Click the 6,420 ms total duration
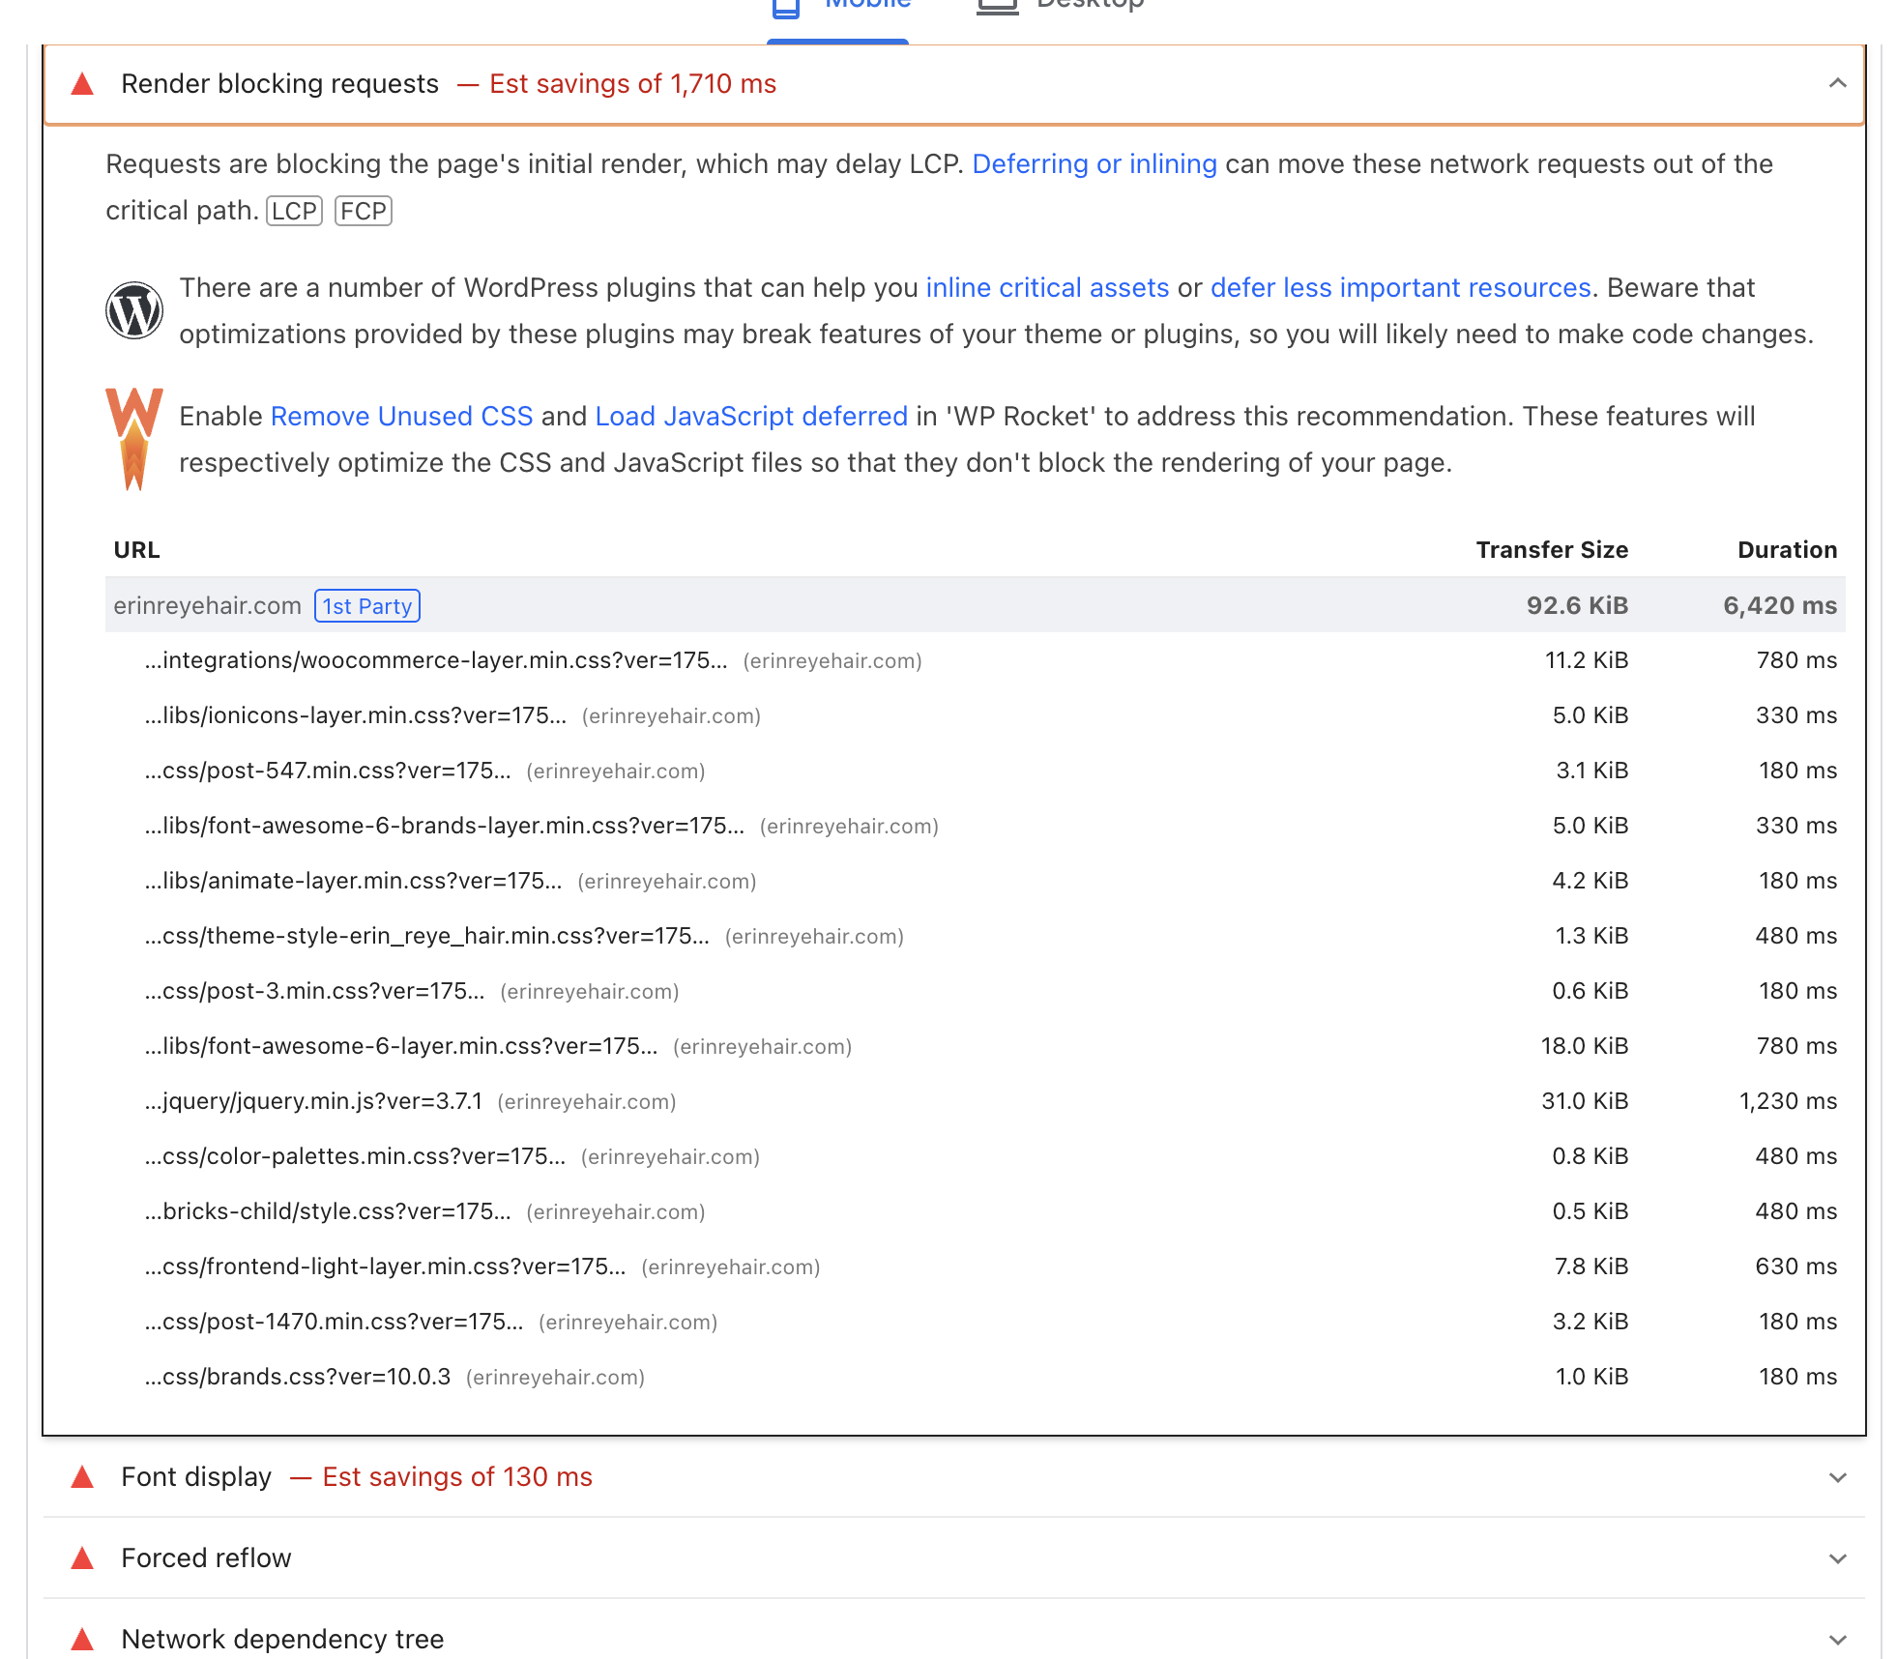Image resolution: width=1897 pixels, height=1659 pixels. (1780, 606)
